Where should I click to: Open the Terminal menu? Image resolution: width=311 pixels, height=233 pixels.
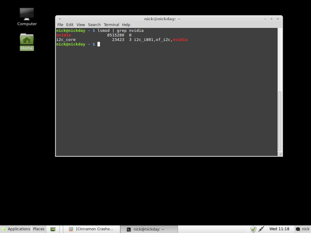click(111, 25)
